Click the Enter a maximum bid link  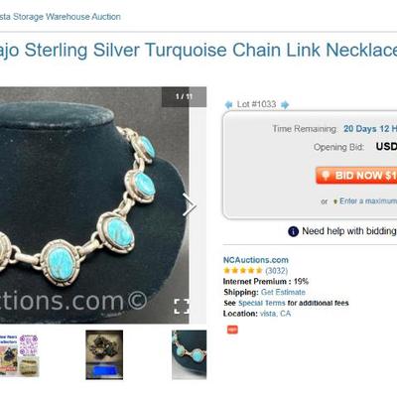click(368, 200)
